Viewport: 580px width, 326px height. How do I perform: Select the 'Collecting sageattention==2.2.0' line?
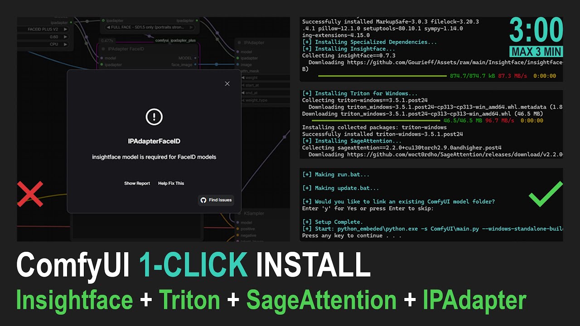click(x=402, y=148)
